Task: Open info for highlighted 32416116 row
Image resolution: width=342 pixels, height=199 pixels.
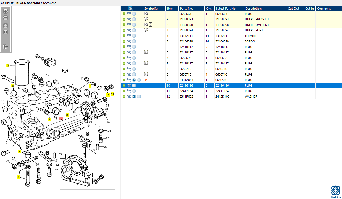Action: [x=134, y=85]
